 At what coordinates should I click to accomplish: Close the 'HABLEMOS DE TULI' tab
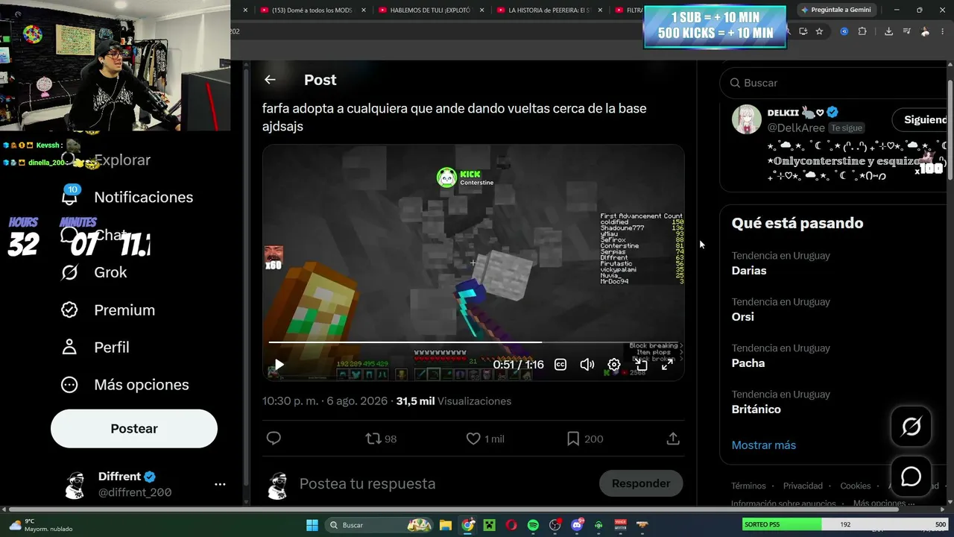pyautogui.click(x=482, y=10)
